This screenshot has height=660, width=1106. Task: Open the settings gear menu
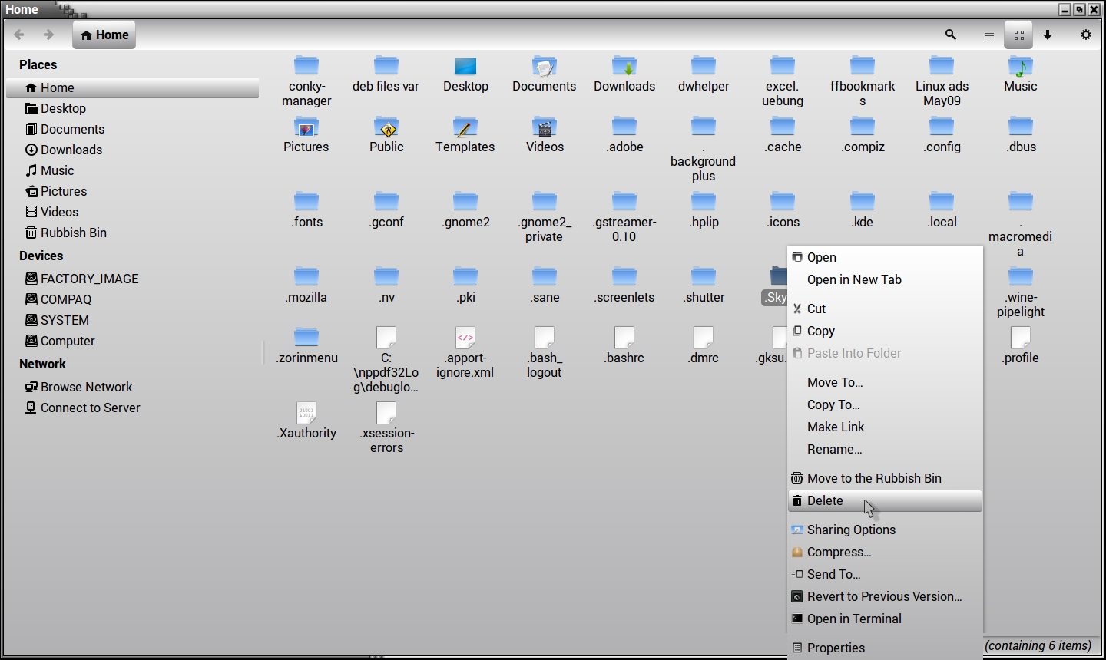coord(1085,35)
